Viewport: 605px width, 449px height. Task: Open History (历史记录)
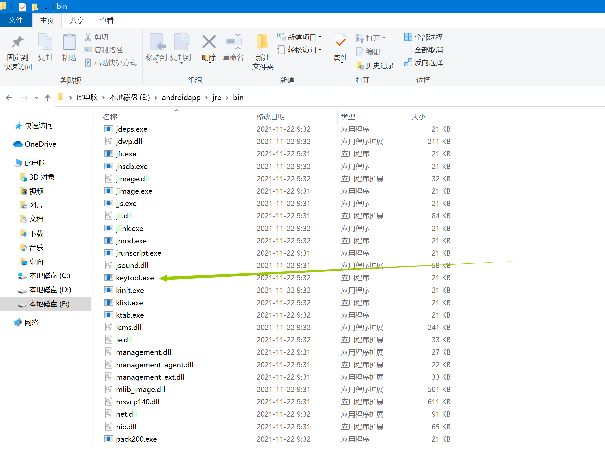pyautogui.click(x=375, y=66)
